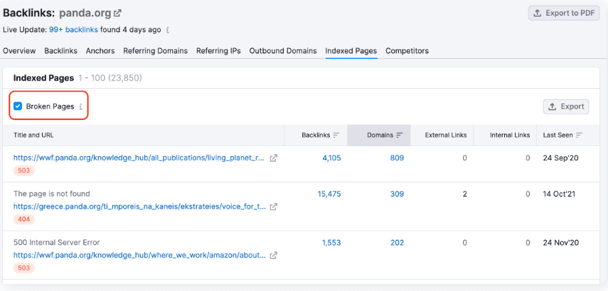Open external link icon for living_planet URL

pos(274,158)
